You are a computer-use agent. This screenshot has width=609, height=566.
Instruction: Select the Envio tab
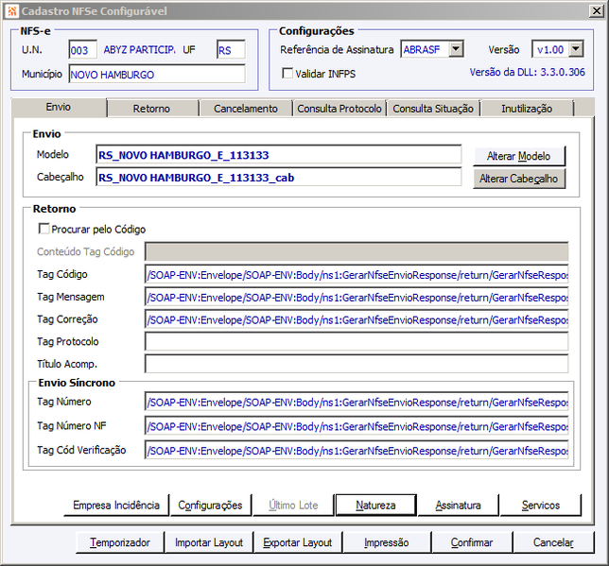[x=59, y=107]
